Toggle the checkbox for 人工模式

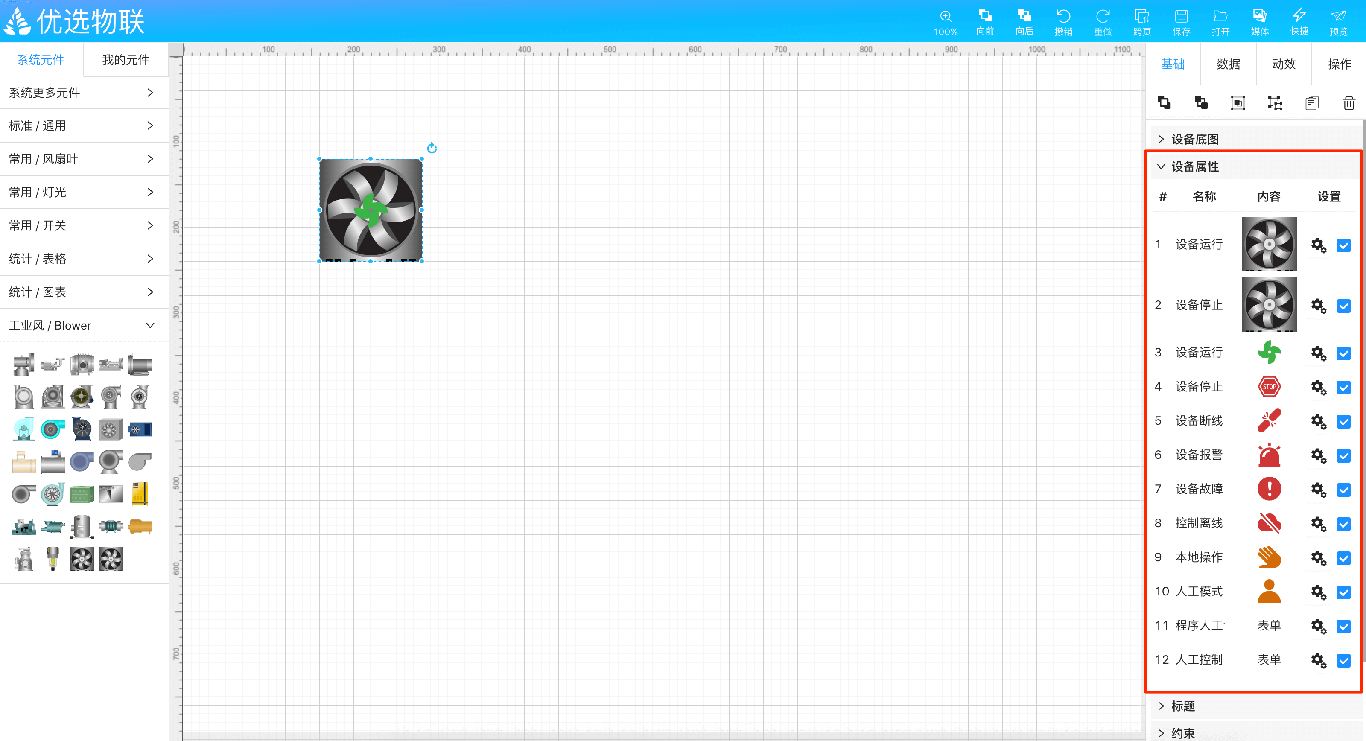(x=1343, y=592)
